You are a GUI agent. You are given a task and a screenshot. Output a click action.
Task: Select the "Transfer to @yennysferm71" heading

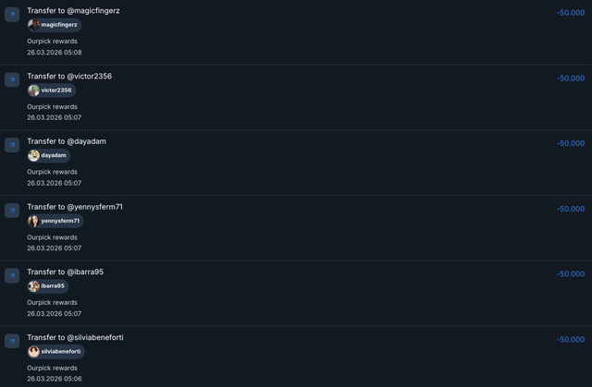pos(75,207)
